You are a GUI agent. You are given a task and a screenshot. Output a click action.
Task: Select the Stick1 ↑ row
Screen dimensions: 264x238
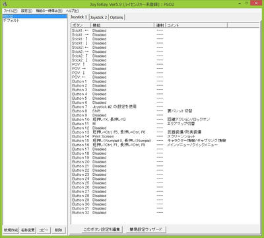[x=165, y=39]
